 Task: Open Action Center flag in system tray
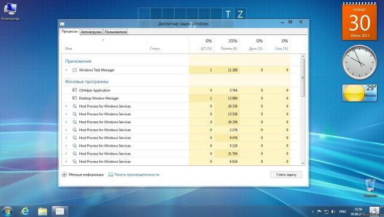point(319,212)
